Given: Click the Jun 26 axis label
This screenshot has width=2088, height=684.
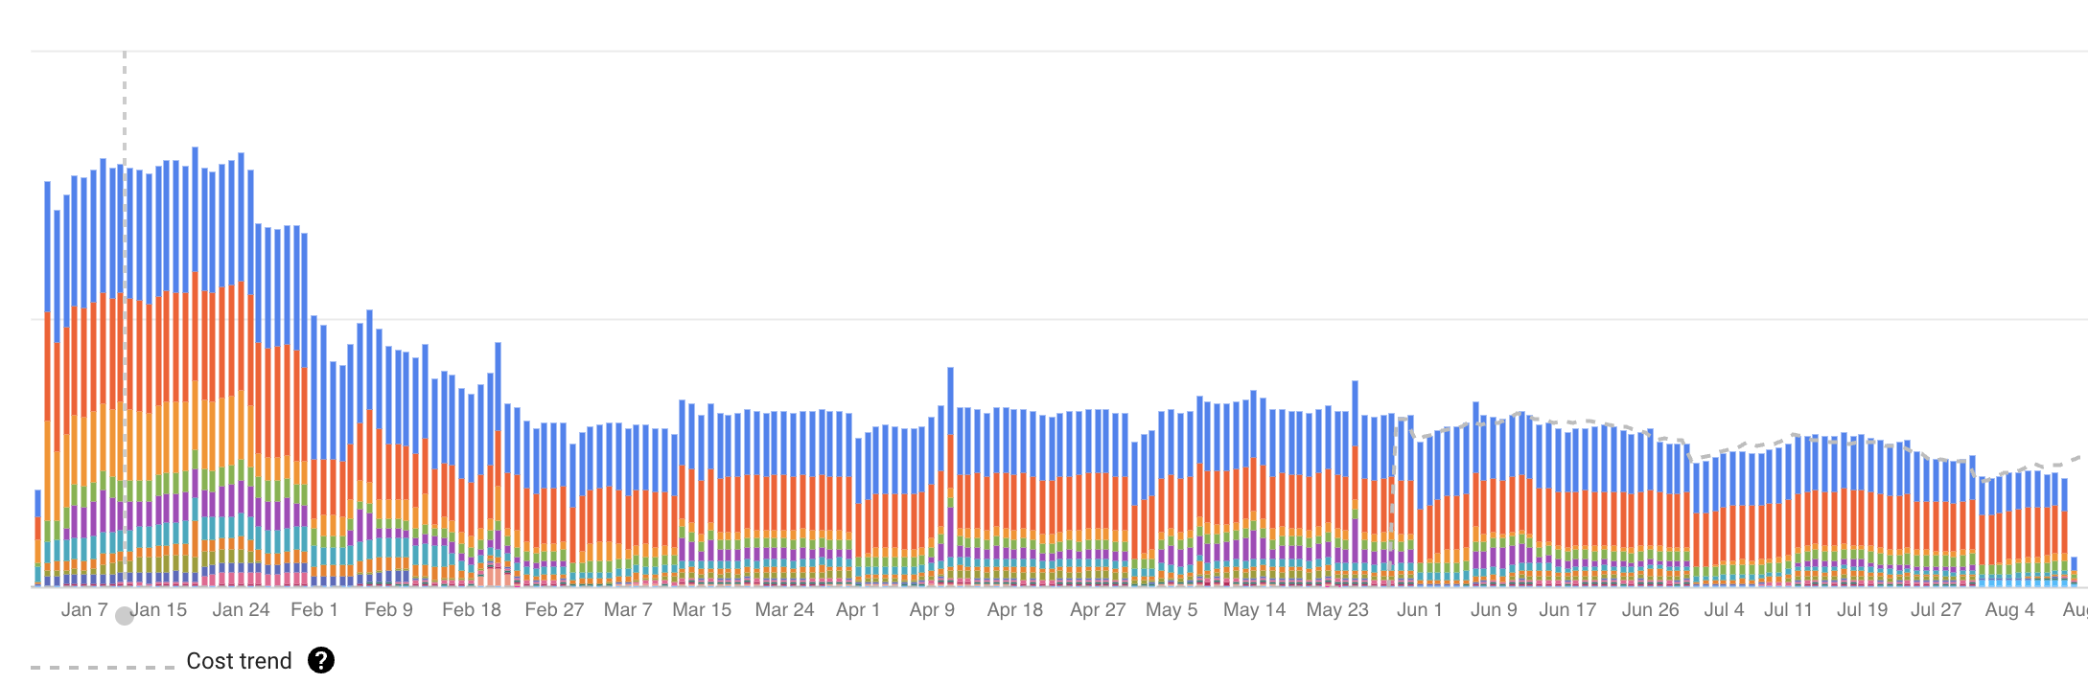Looking at the screenshot, I should point(1650,609).
